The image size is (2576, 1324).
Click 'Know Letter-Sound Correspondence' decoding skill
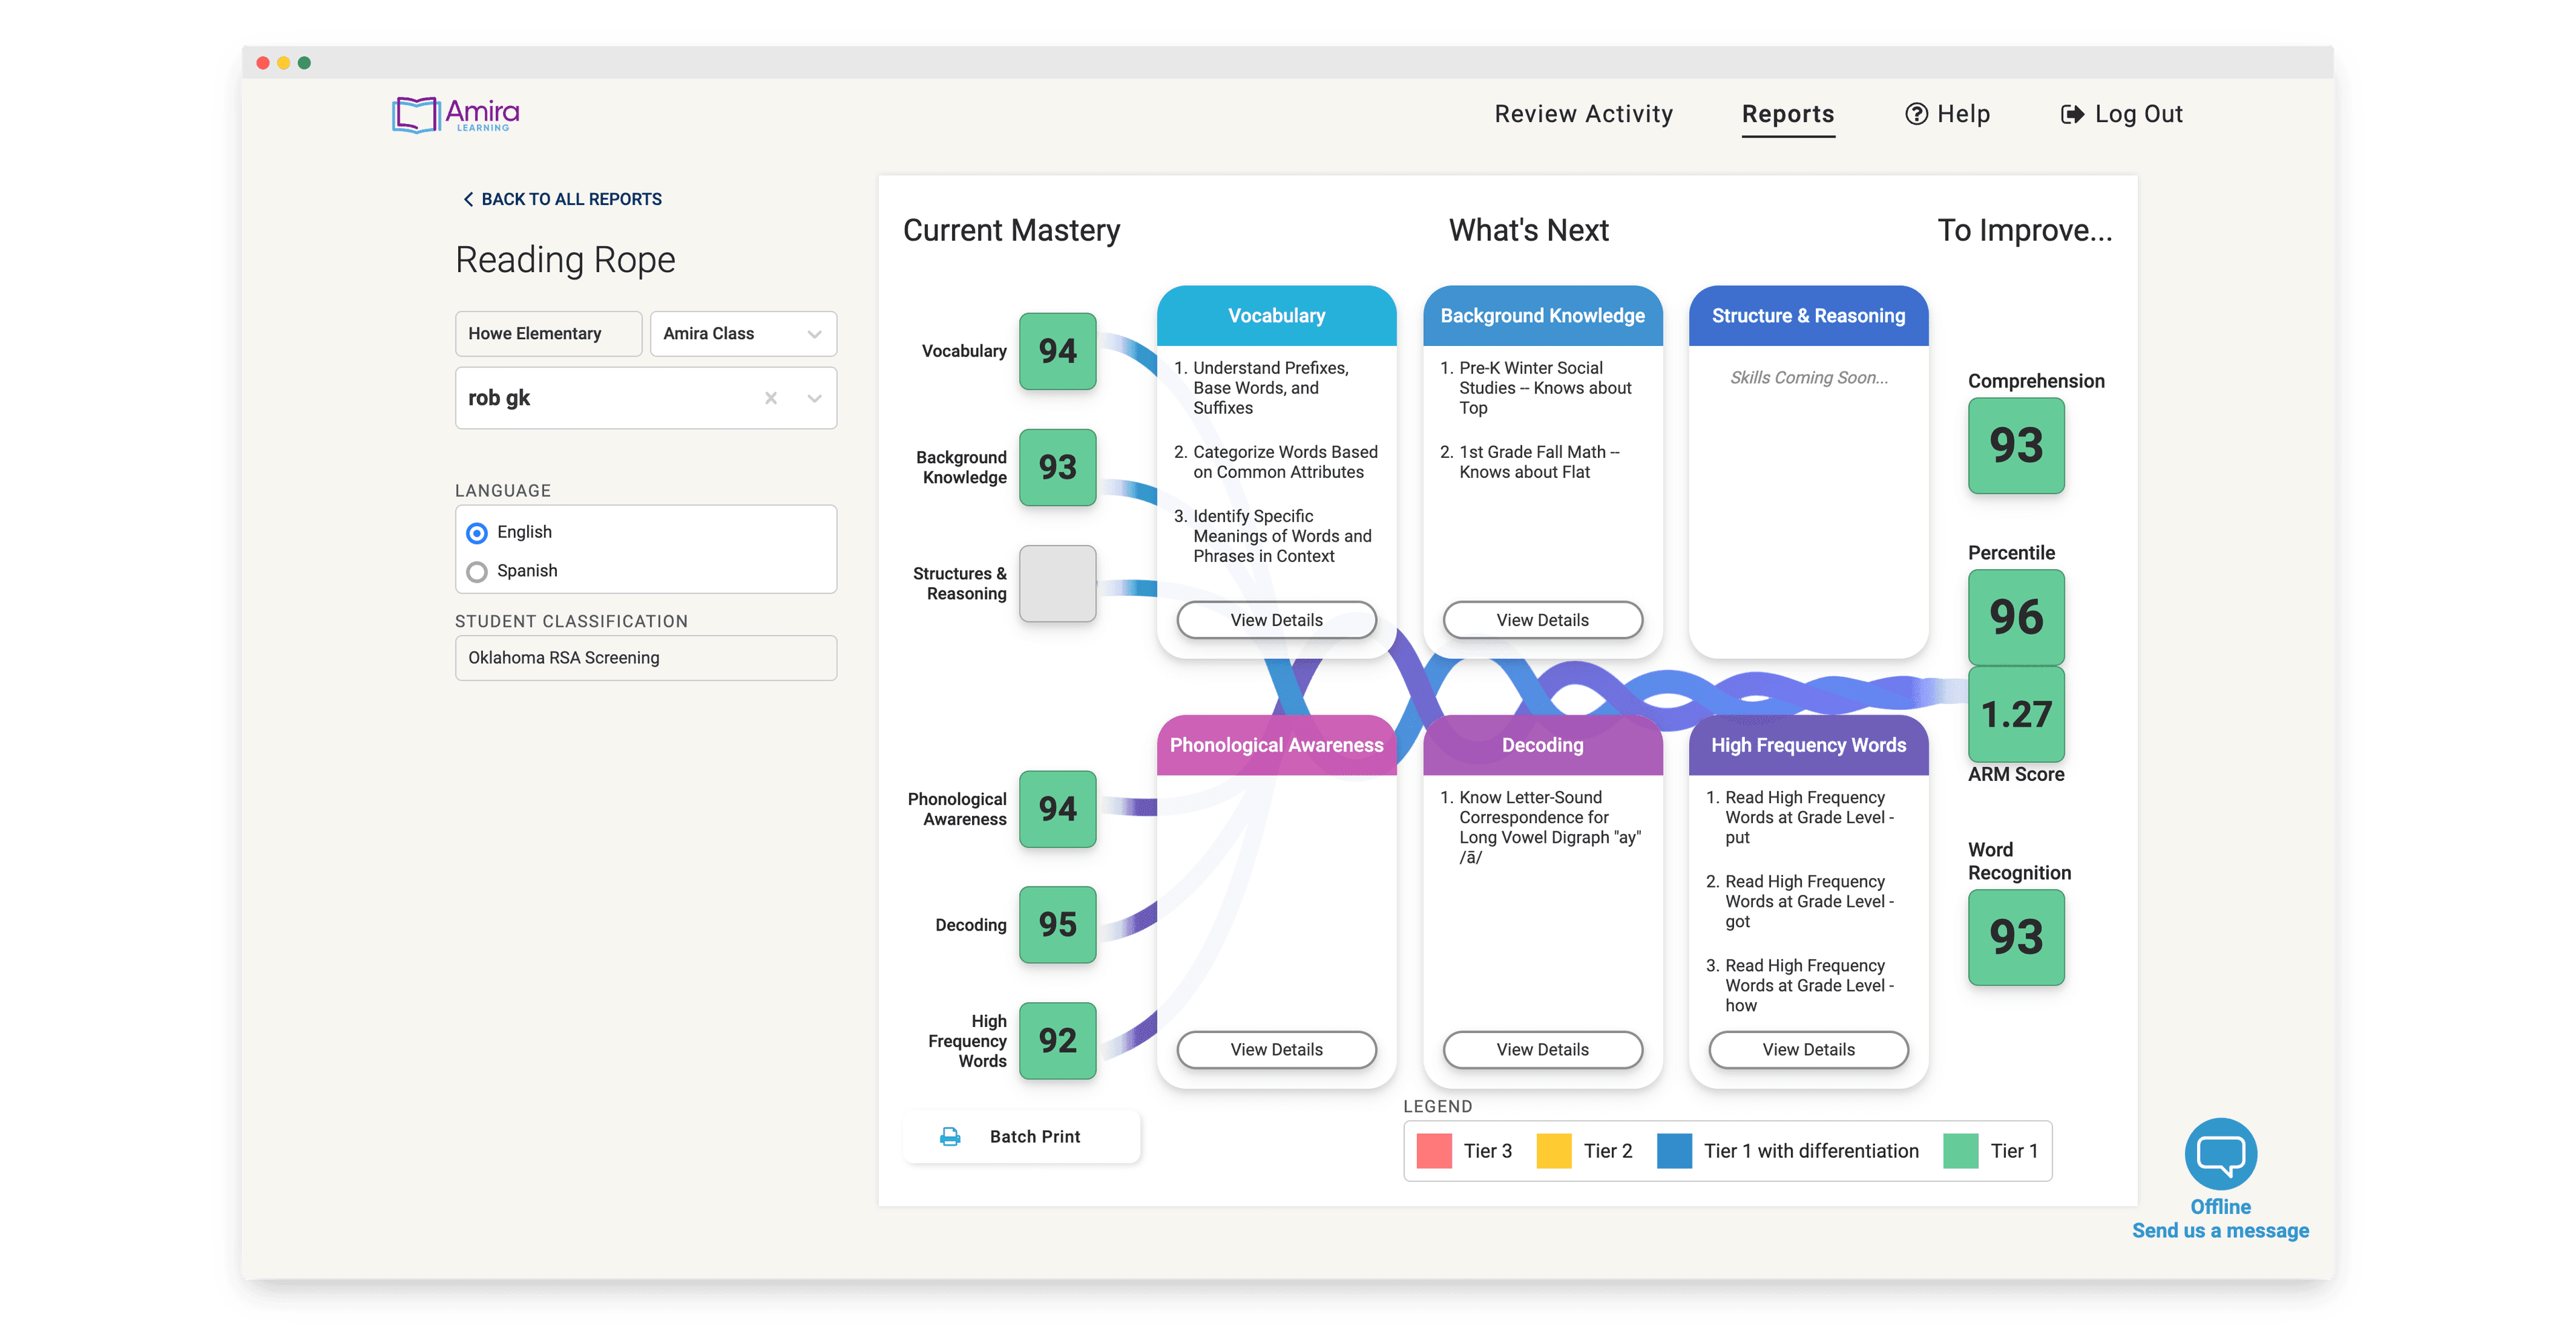point(1549,827)
